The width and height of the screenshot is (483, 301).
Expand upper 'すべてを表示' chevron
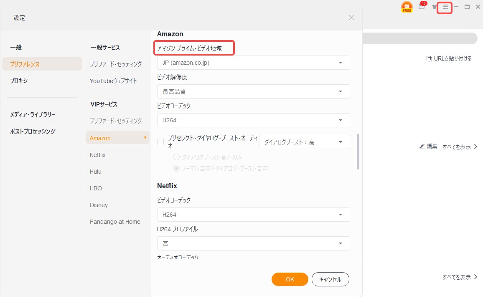click(475, 147)
